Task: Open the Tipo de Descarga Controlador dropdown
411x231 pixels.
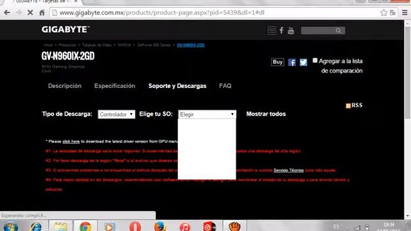Action: [116, 114]
